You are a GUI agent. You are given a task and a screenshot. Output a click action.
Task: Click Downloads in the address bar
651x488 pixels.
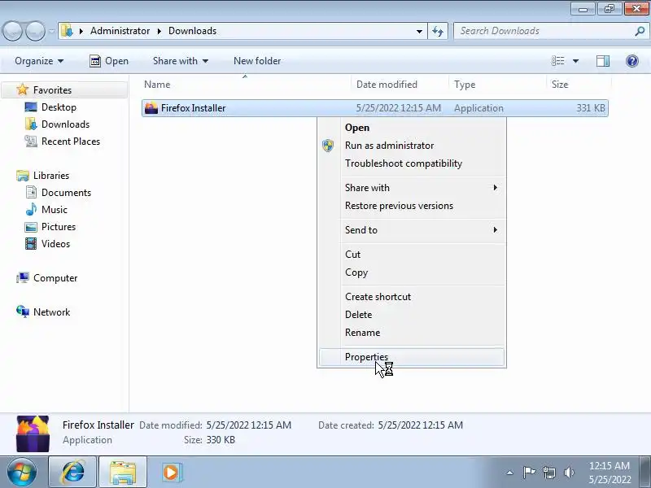pos(192,31)
